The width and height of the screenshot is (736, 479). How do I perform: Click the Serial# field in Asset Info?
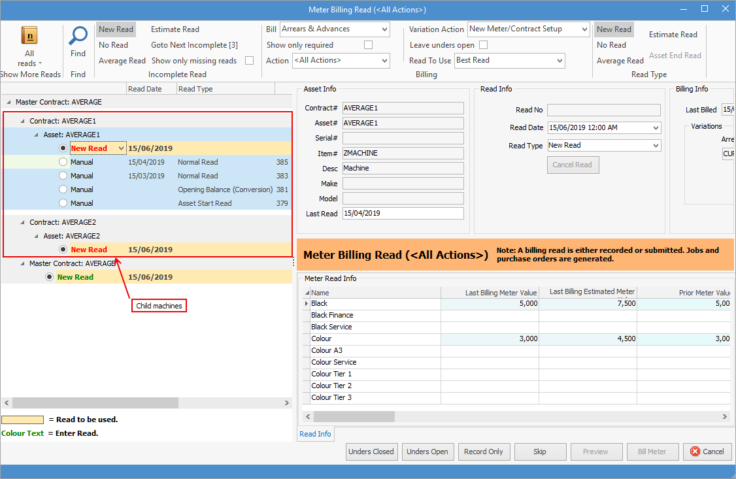[x=403, y=138]
